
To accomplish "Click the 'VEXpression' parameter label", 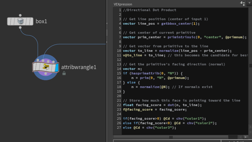I will click(x=123, y=4).
